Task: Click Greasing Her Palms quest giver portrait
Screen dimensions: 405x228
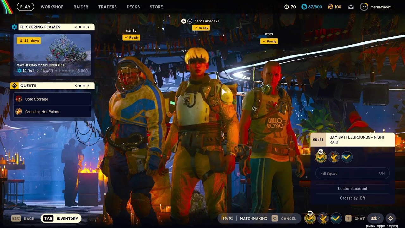Action: pyautogui.click(x=19, y=112)
